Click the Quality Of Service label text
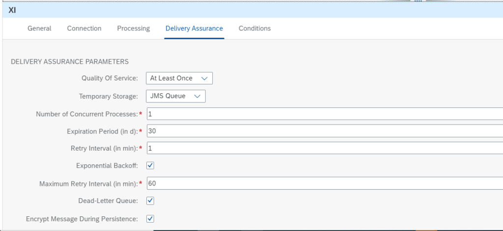This screenshot has width=503, height=231. tap(110, 78)
